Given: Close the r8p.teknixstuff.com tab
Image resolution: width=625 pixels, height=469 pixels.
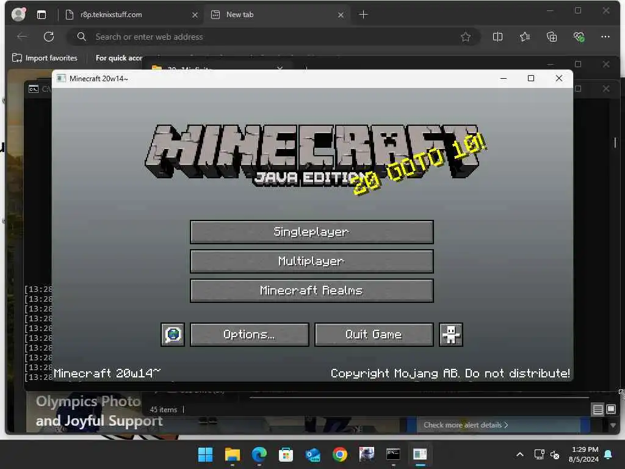Looking at the screenshot, I should coord(195,15).
